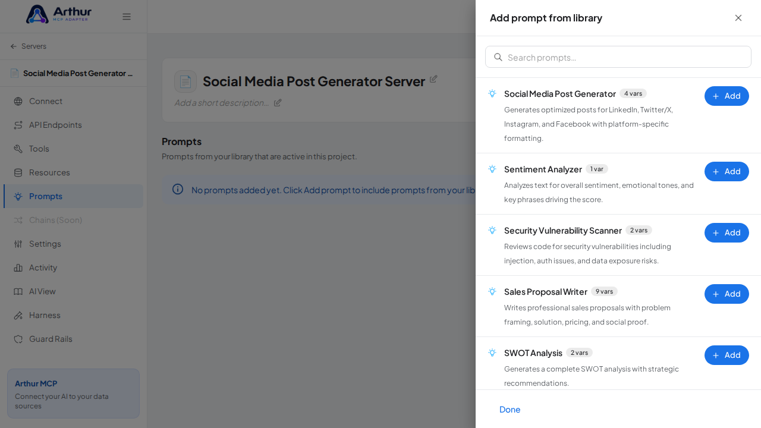Viewport: 761px width, 428px height.
Task: Click the shield icon next to Guard Rails
Action: coord(18,339)
